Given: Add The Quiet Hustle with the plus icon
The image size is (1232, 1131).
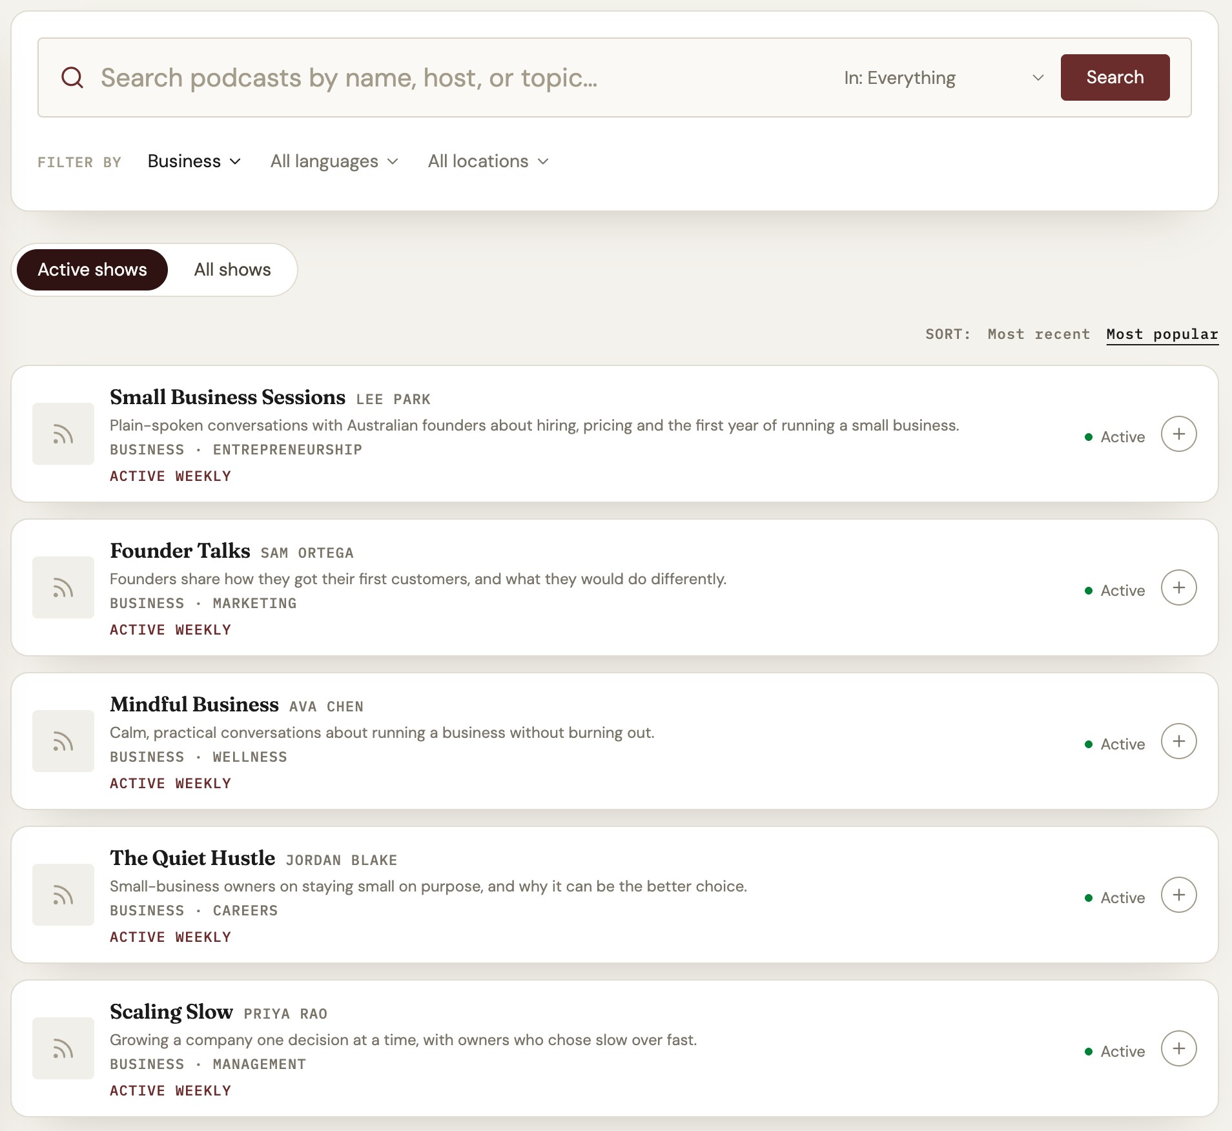Looking at the screenshot, I should pos(1178,895).
